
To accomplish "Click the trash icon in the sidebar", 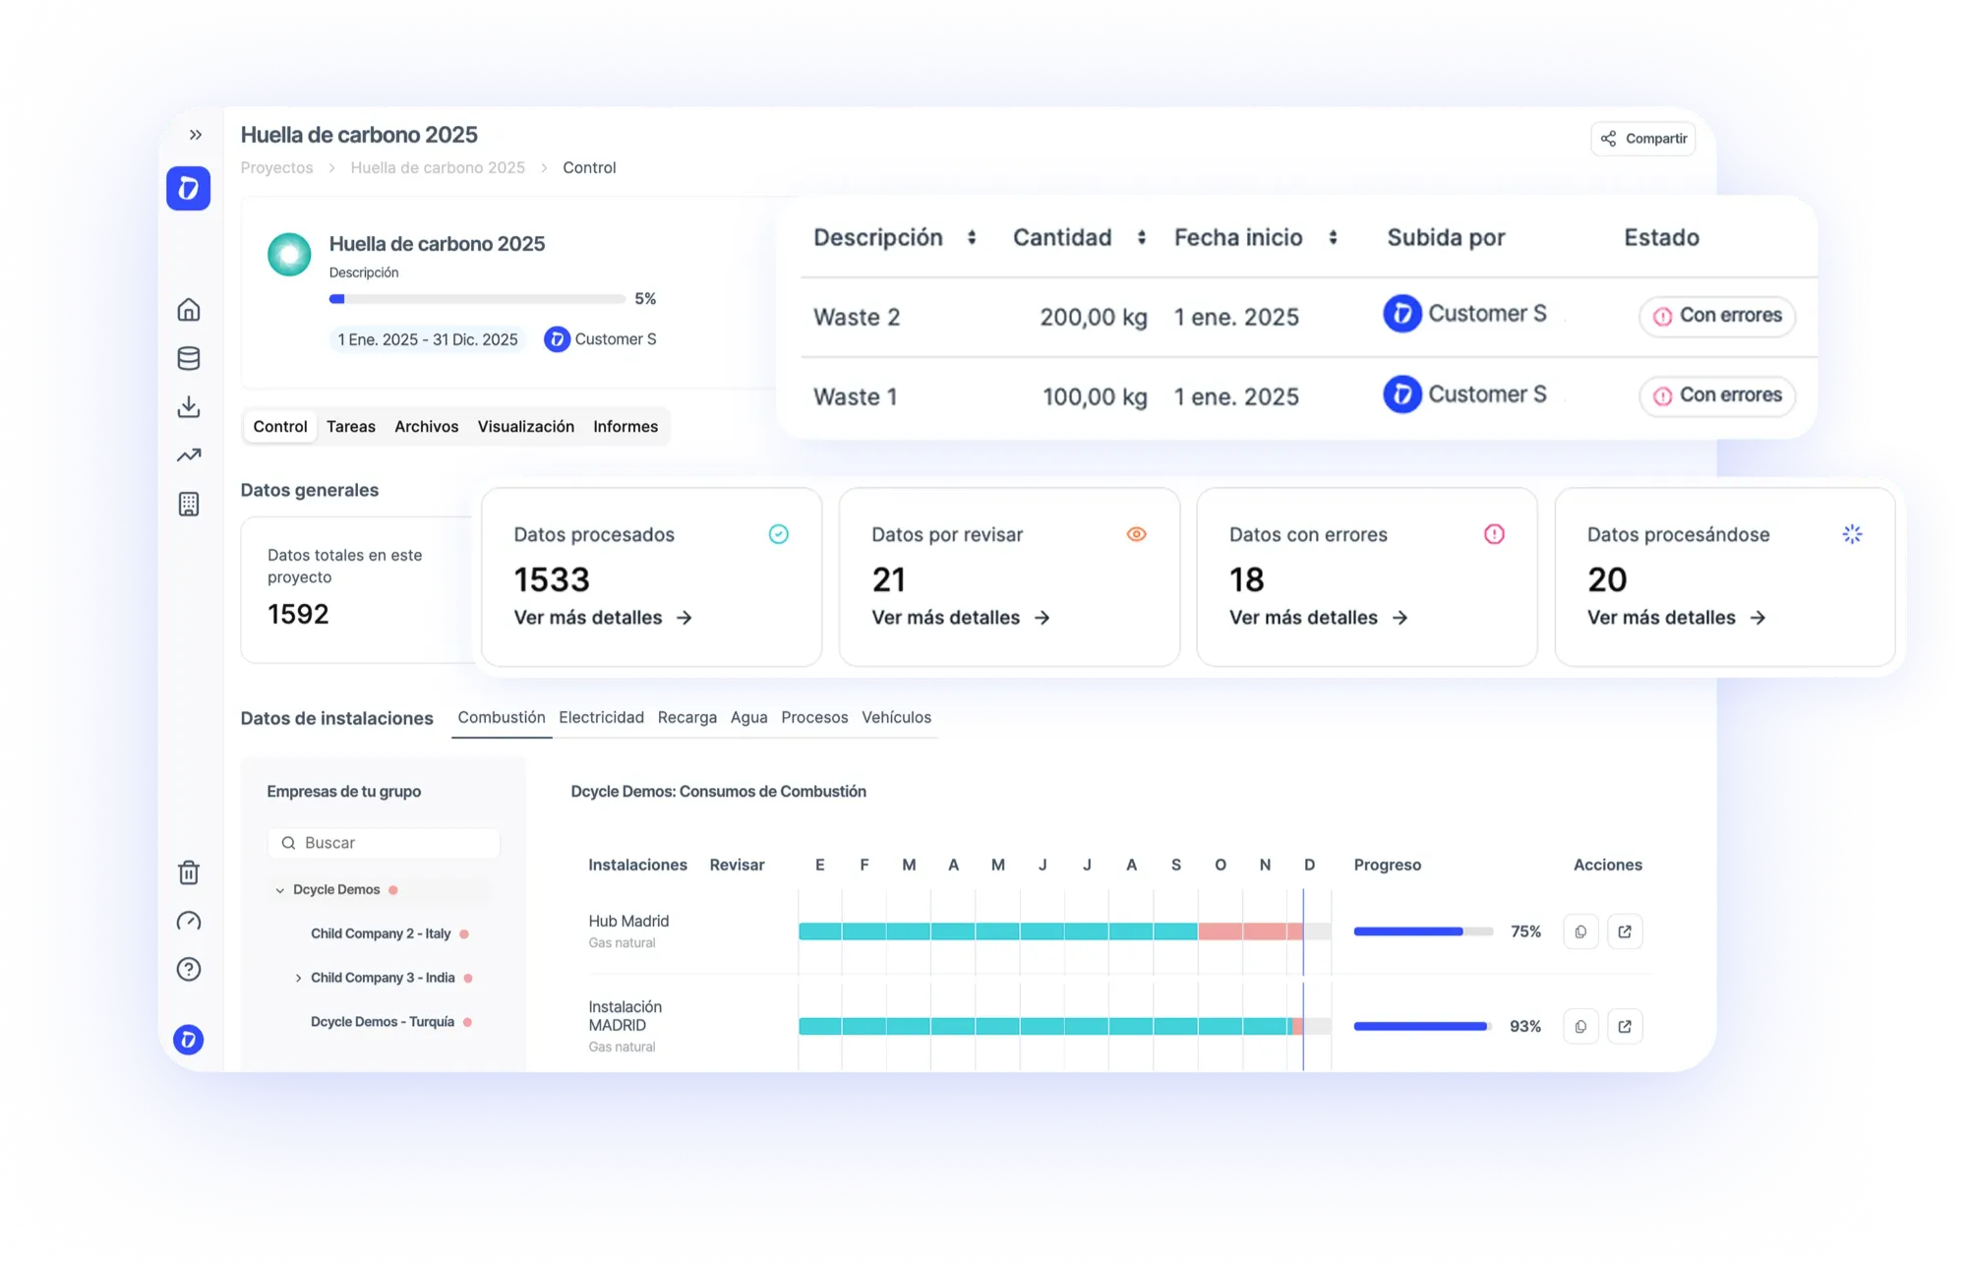I will 189,872.
